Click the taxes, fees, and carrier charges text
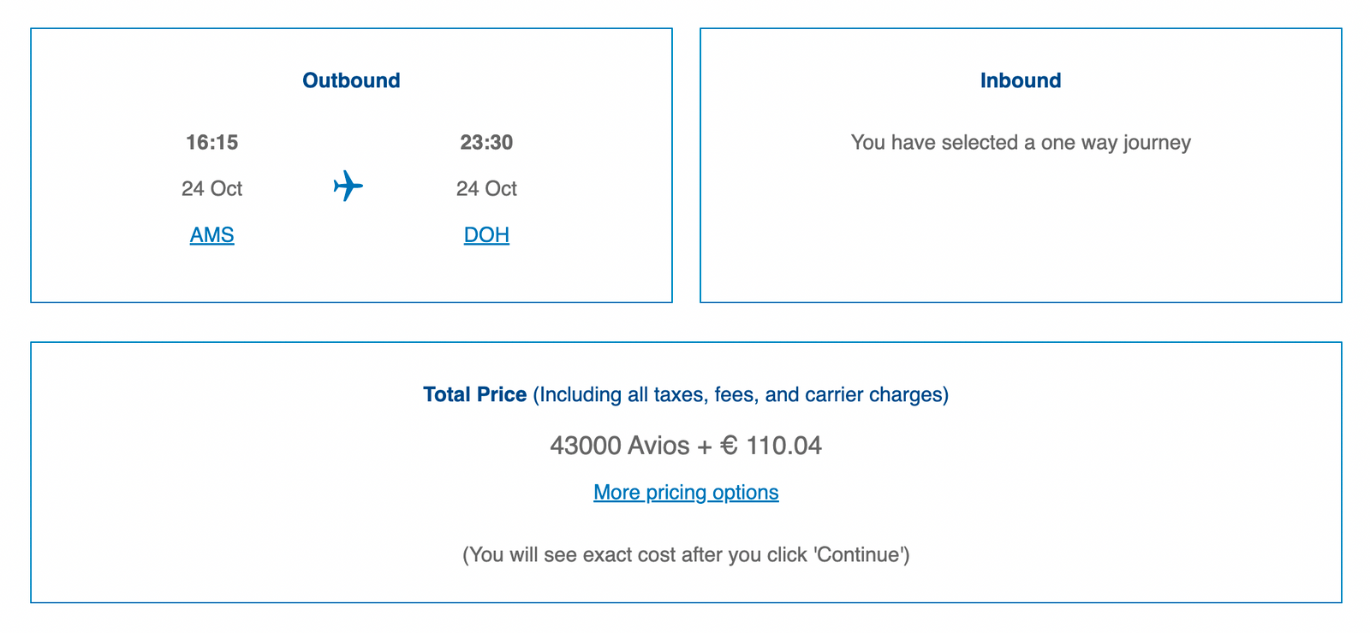 pos(742,394)
